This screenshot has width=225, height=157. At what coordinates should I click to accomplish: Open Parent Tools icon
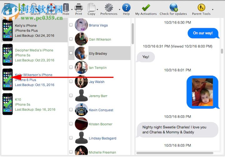point(201,8)
